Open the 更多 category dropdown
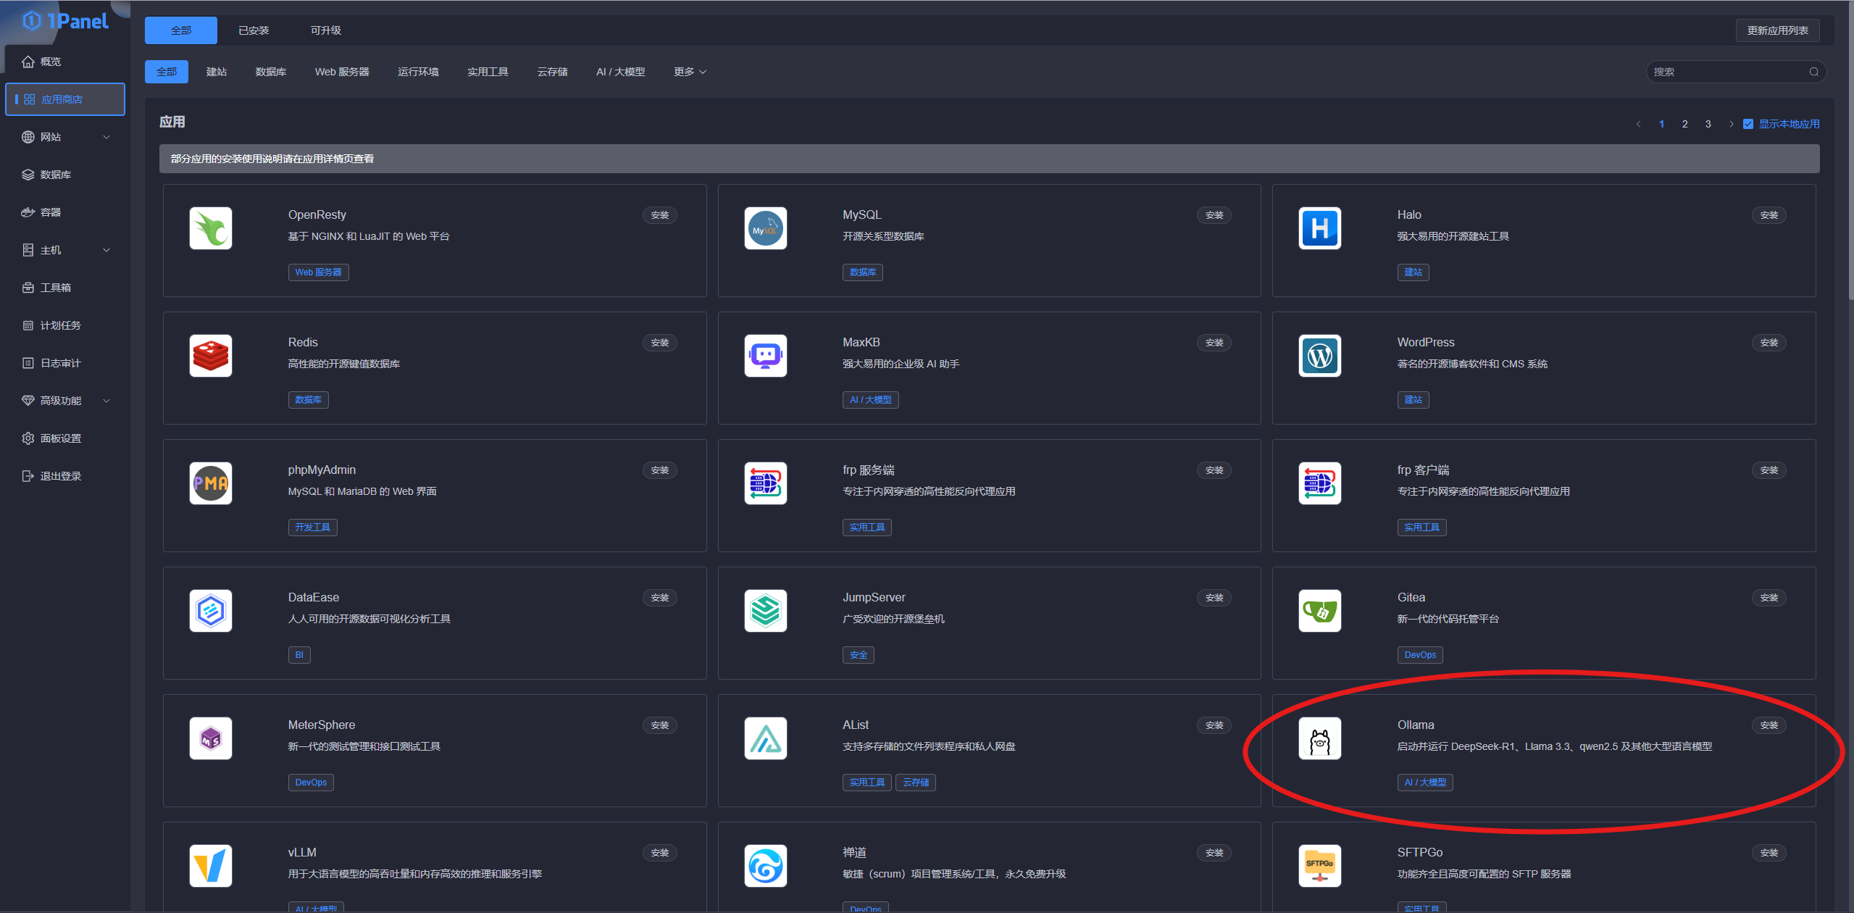1854x913 pixels. (690, 72)
